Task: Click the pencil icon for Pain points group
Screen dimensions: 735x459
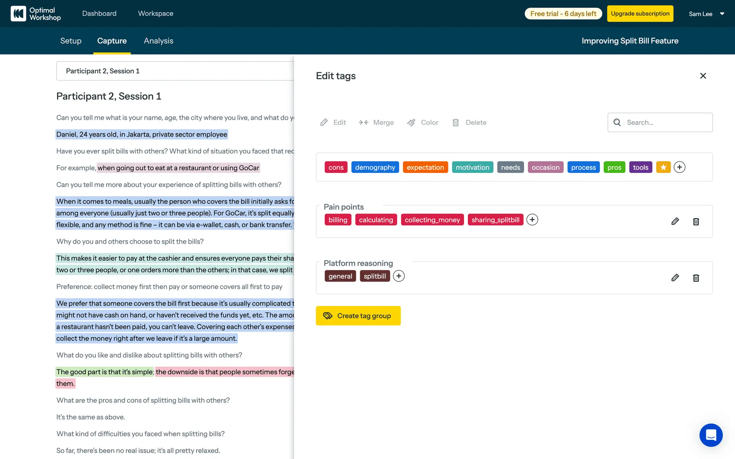Action: coord(675,221)
